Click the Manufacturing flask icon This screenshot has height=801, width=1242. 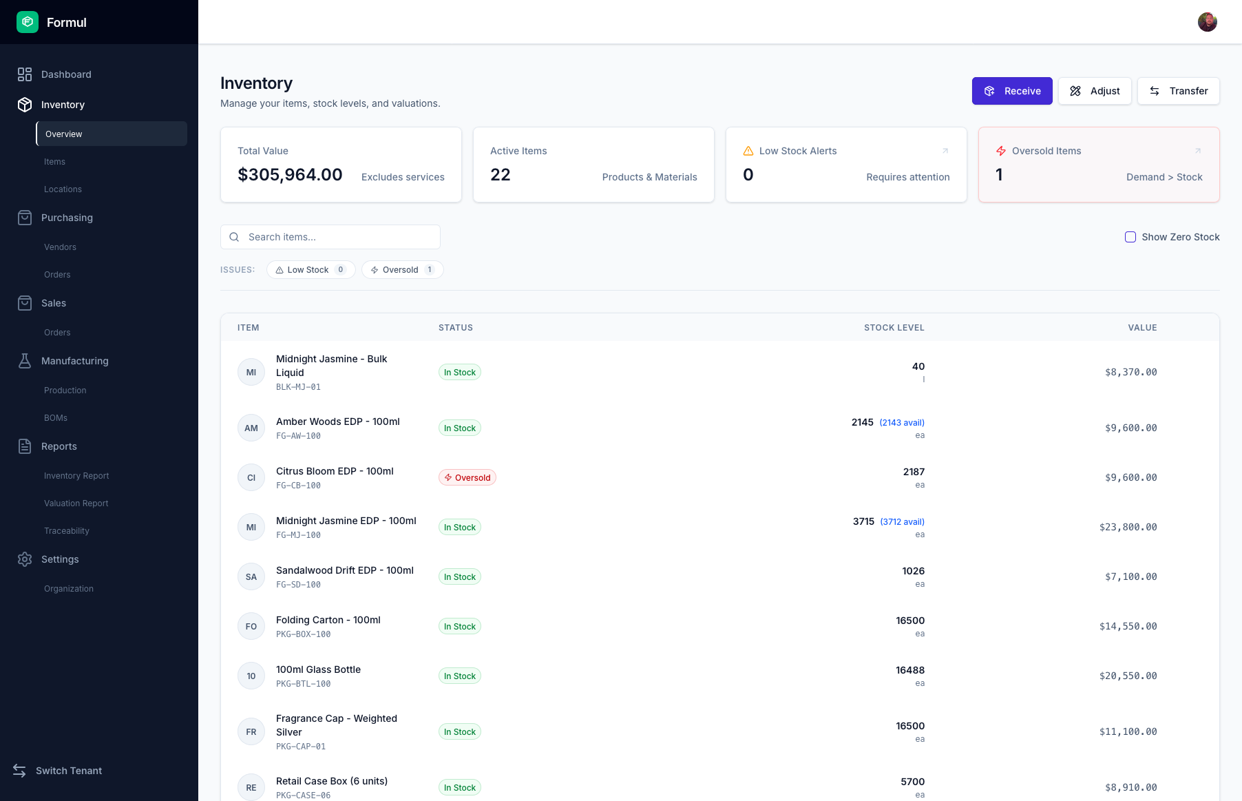[x=25, y=361]
